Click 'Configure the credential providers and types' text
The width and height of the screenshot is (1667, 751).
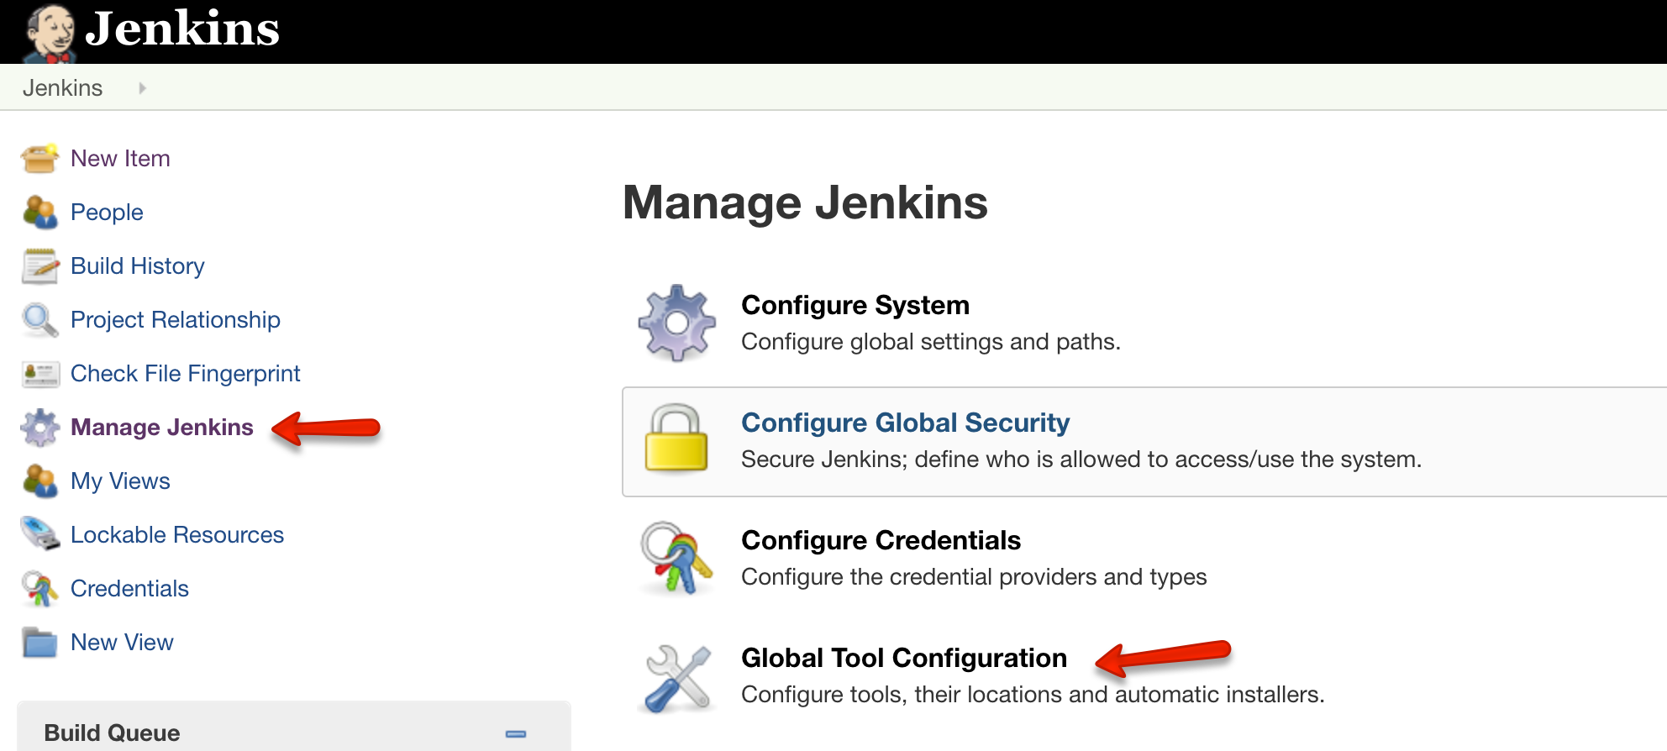(x=974, y=577)
